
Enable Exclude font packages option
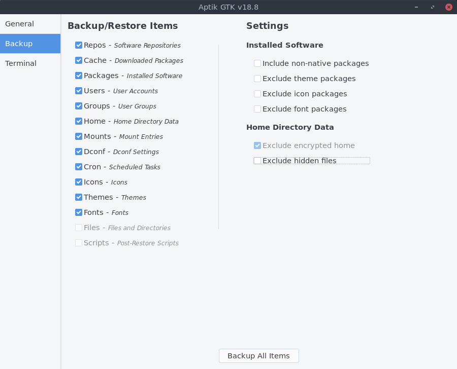pyautogui.click(x=257, y=109)
